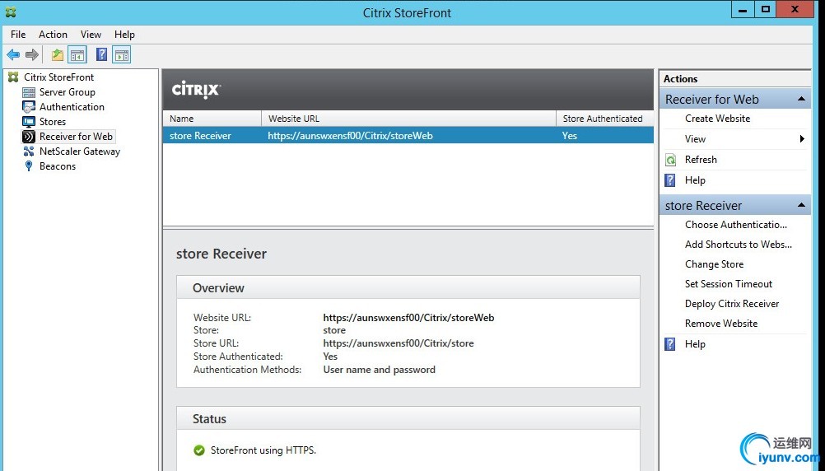Click Remove Website action
Viewport: 825px width, 471px height.
click(x=720, y=324)
